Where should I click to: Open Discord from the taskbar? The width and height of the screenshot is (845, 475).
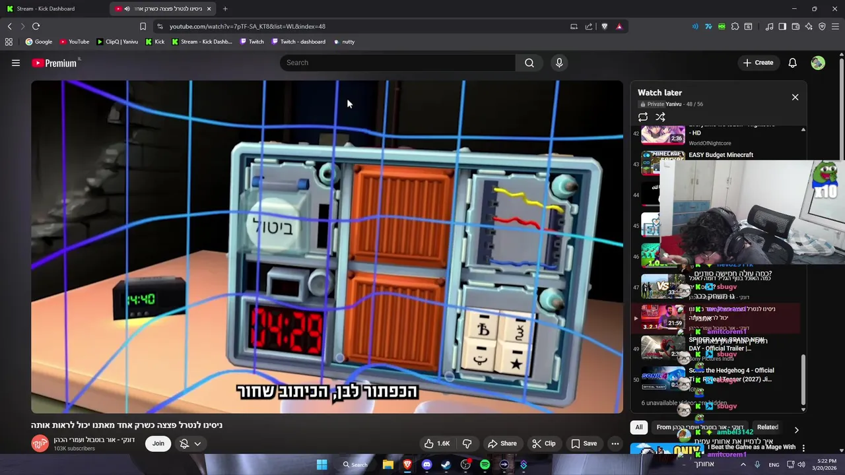pos(426,464)
